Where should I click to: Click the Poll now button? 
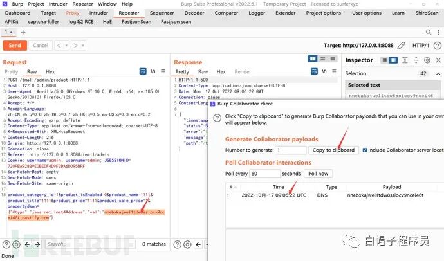(x=319, y=174)
